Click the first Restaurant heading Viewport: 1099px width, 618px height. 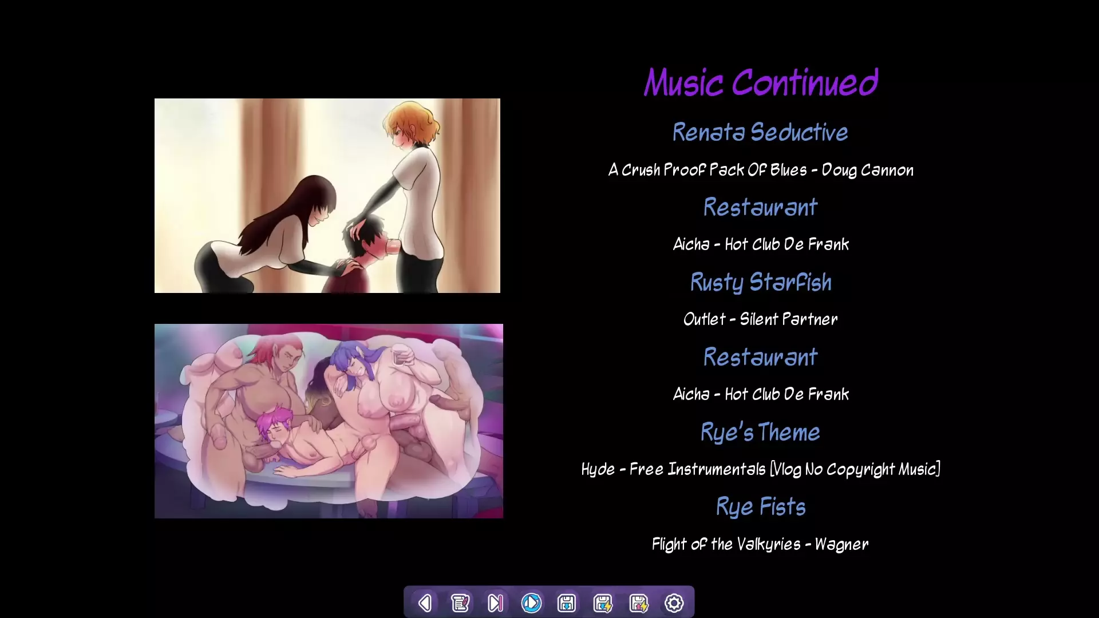(760, 207)
